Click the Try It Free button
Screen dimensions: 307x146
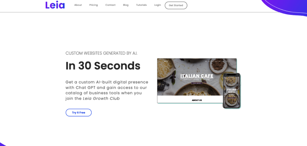[x=79, y=112]
